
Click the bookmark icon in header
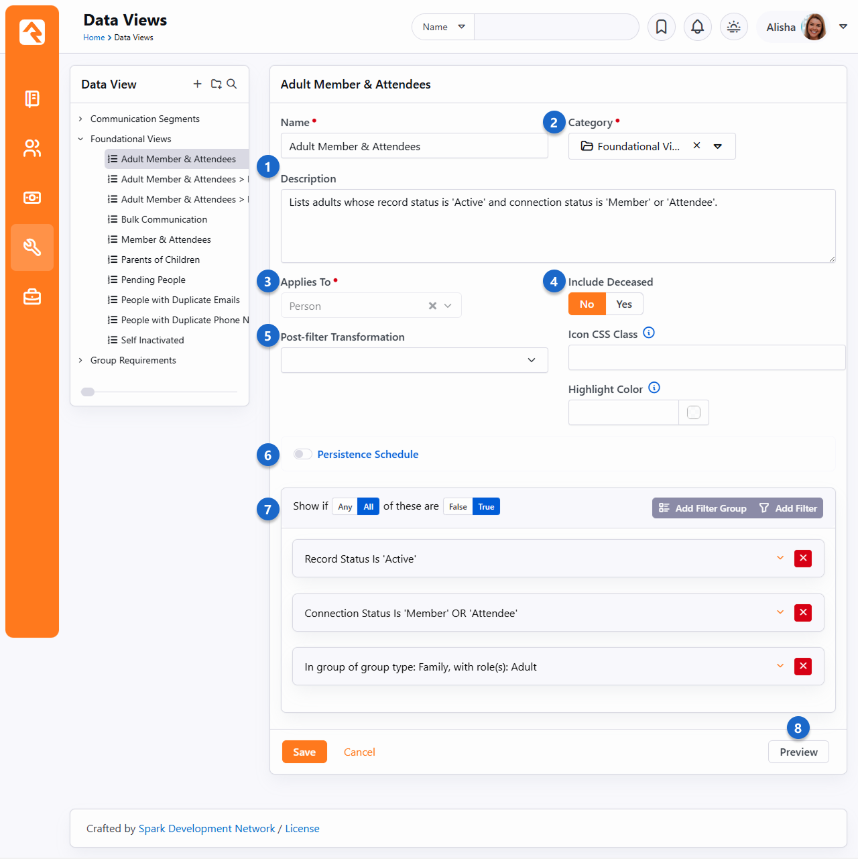[x=661, y=27]
